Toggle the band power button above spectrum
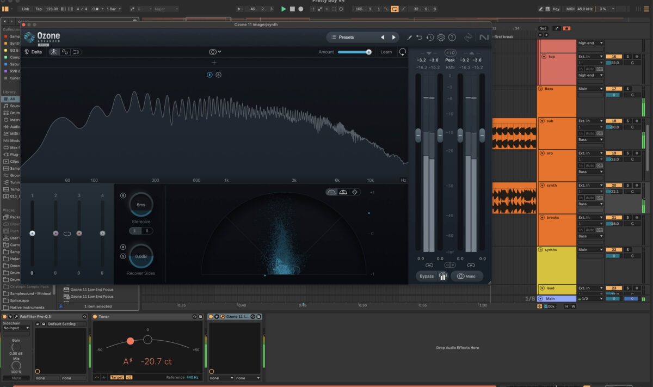 tap(210, 75)
